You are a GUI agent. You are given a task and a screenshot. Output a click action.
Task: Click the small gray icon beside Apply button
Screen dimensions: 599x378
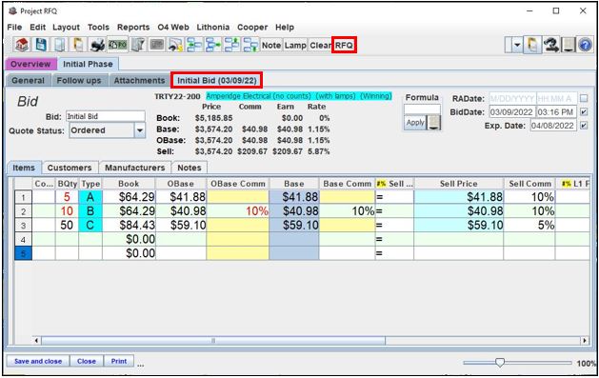point(434,123)
